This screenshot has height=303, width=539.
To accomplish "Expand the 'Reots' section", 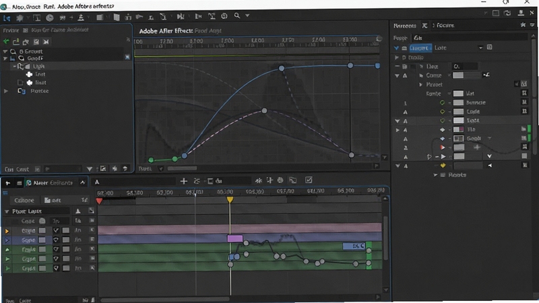I will (435, 175).
